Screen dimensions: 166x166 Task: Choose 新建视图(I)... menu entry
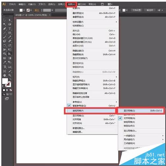[93, 128]
